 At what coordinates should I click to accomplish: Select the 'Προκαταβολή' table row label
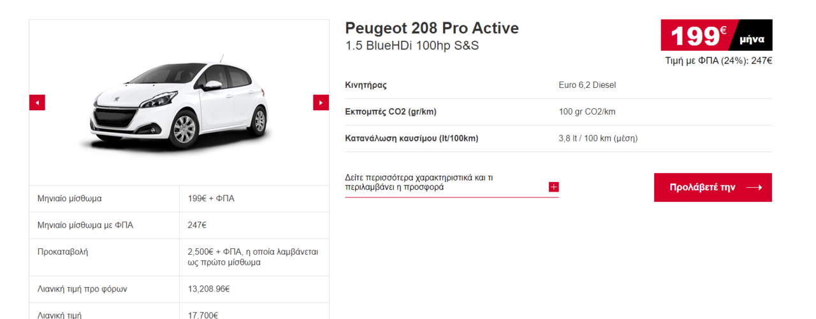(x=62, y=252)
